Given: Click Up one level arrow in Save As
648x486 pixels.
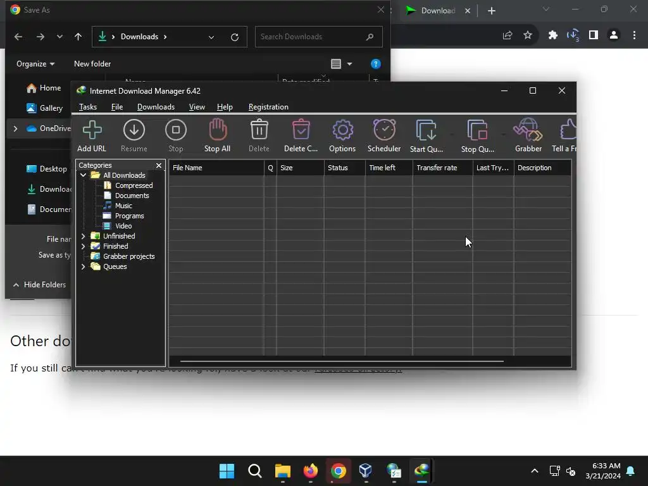Looking at the screenshot, I should coord(78,37).
